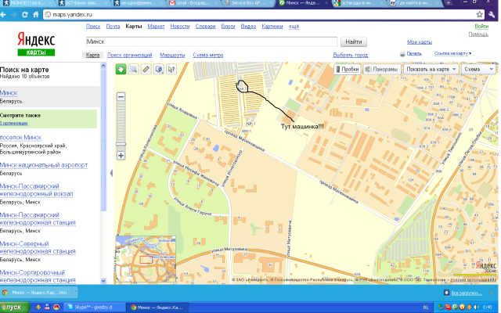The height and width of the screenshot is (313, 501).
Task: Click the Найти search button
Action: click(x=353, y=41)
